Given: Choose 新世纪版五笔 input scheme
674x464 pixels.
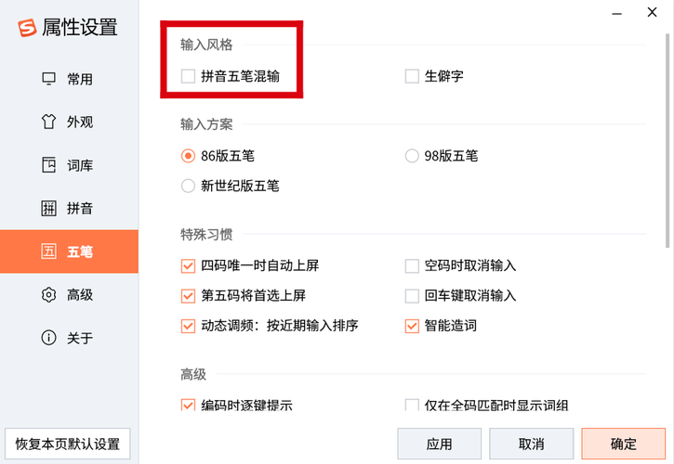Looking at the screenshot, I should tap(188, 186).
